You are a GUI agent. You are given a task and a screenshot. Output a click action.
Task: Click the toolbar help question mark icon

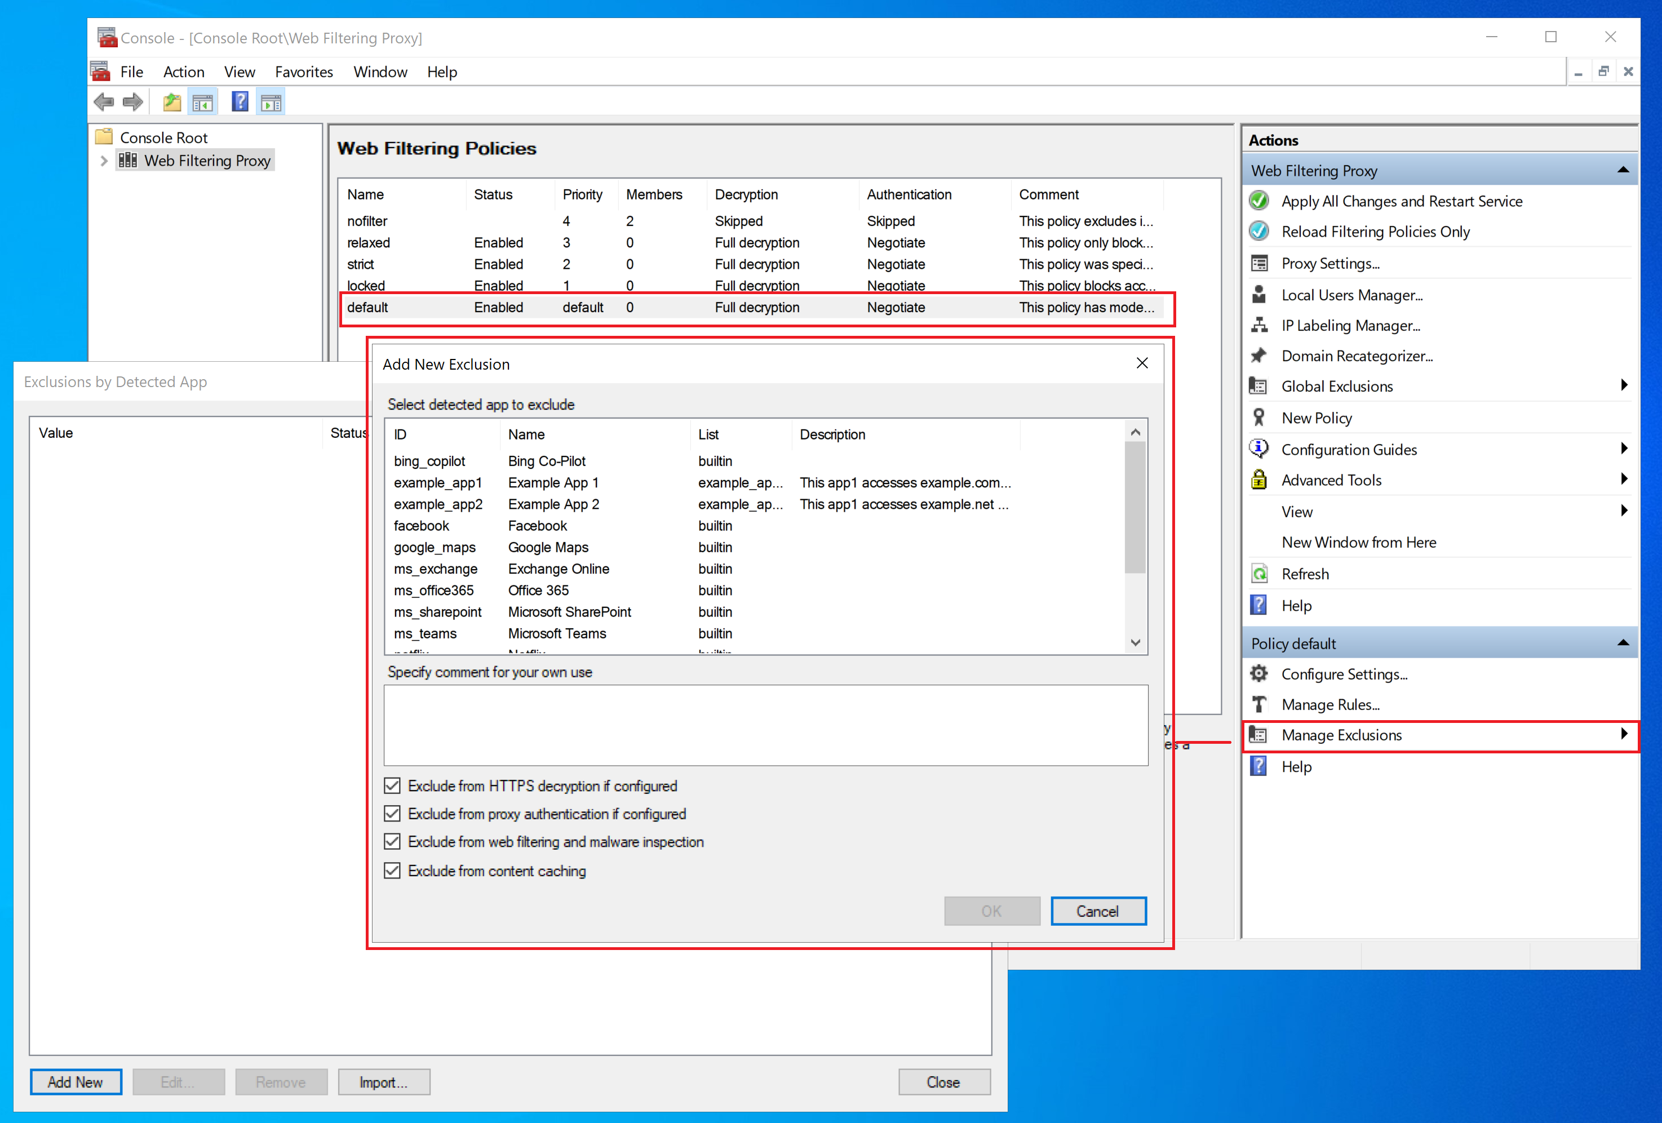[x=240, y=102]
